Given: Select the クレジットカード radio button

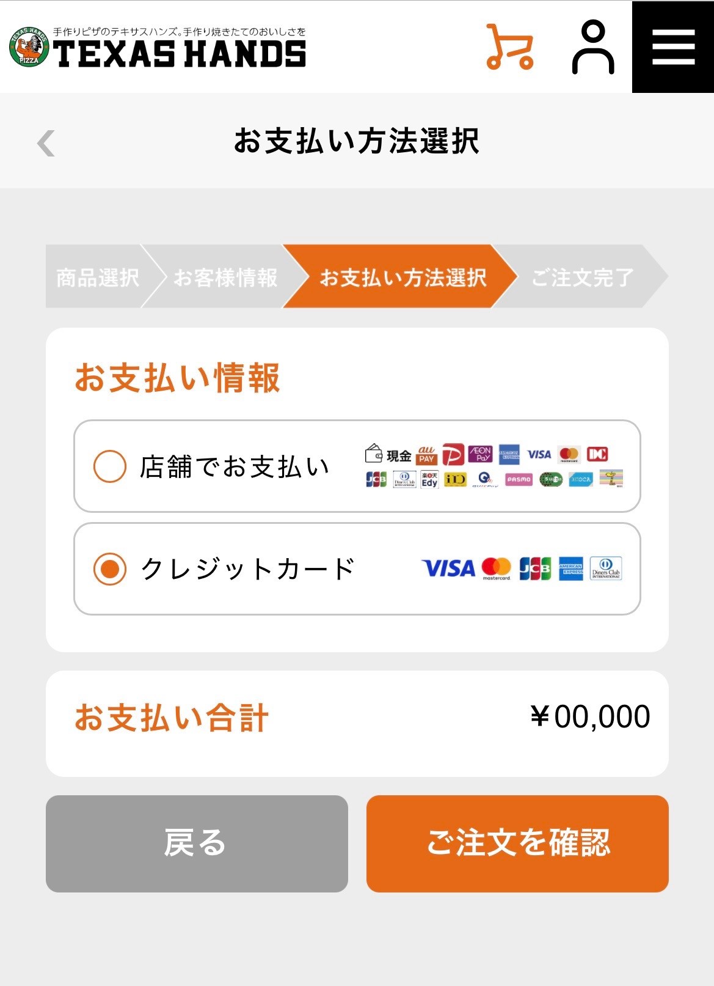Looking at the screenshot, I should tap(110, 569).
